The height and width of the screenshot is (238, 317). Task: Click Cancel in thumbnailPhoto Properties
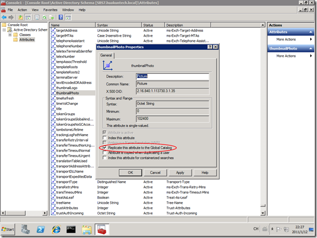point(155,172)
